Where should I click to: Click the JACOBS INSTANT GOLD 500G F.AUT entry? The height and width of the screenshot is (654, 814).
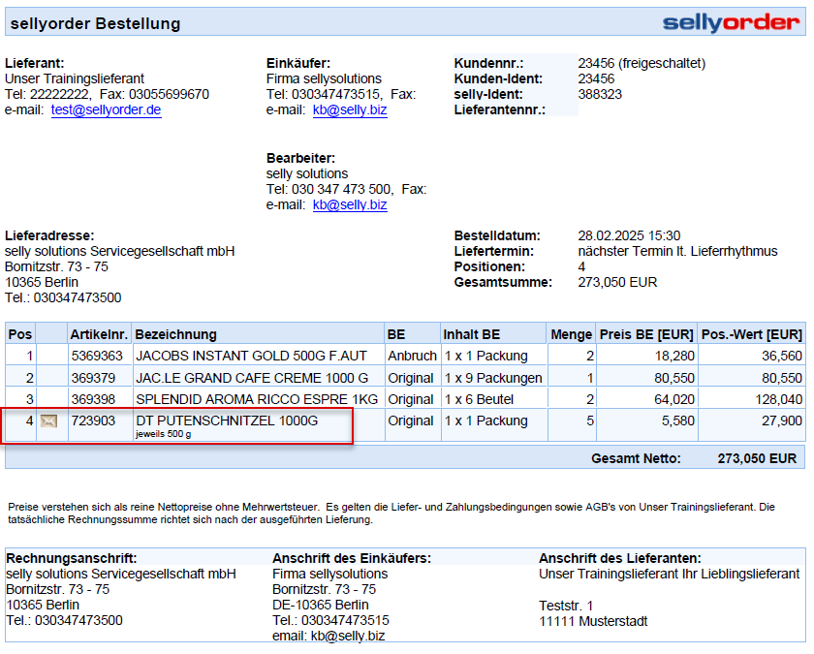[x=251, y=356]
